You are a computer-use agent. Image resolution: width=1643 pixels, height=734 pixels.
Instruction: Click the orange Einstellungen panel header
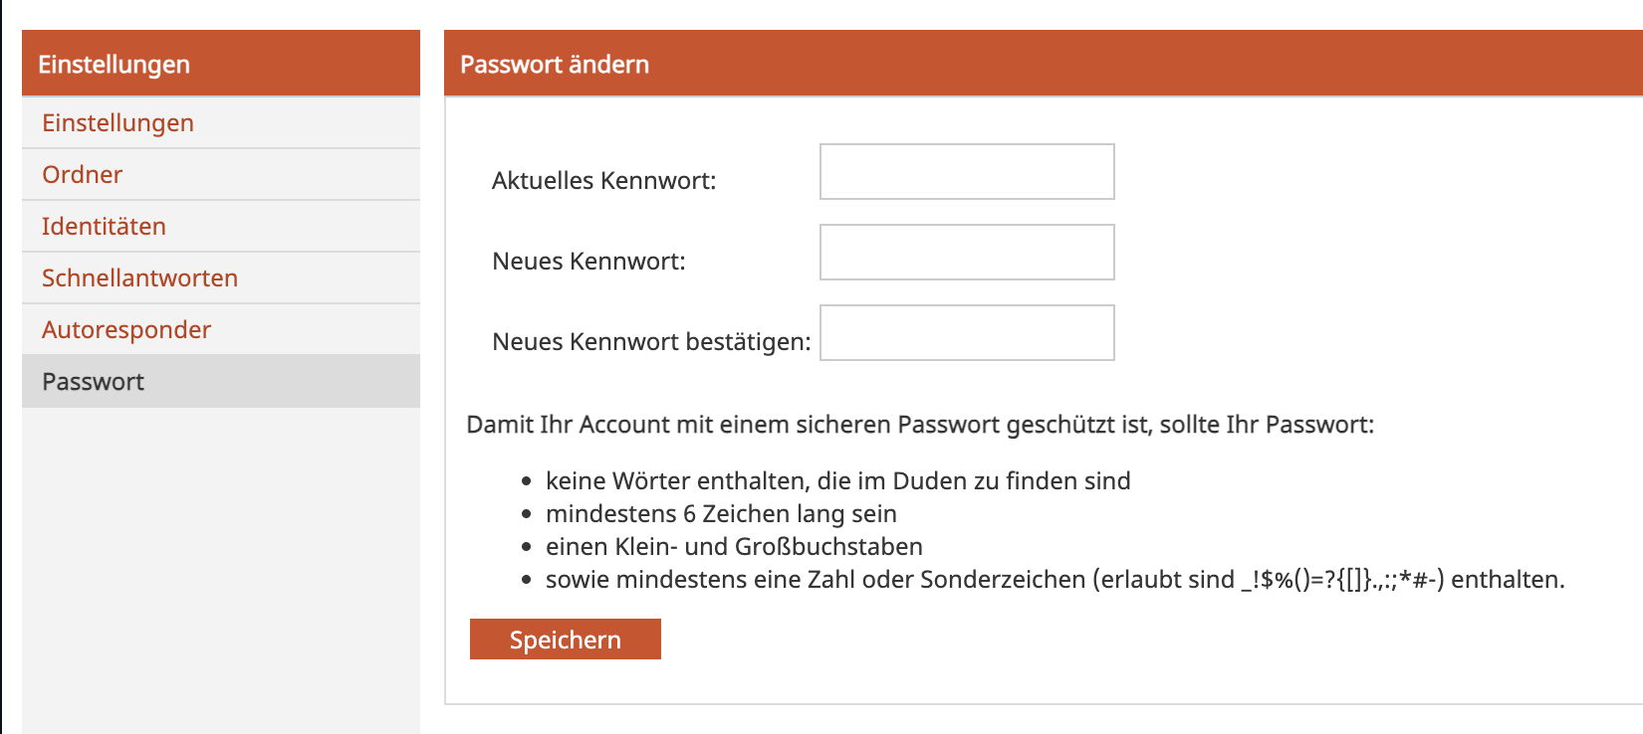coord(114,65)
